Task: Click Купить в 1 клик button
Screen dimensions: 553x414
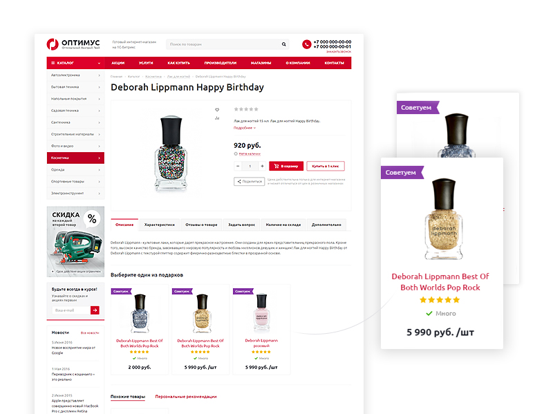Action: coord(326,166)
